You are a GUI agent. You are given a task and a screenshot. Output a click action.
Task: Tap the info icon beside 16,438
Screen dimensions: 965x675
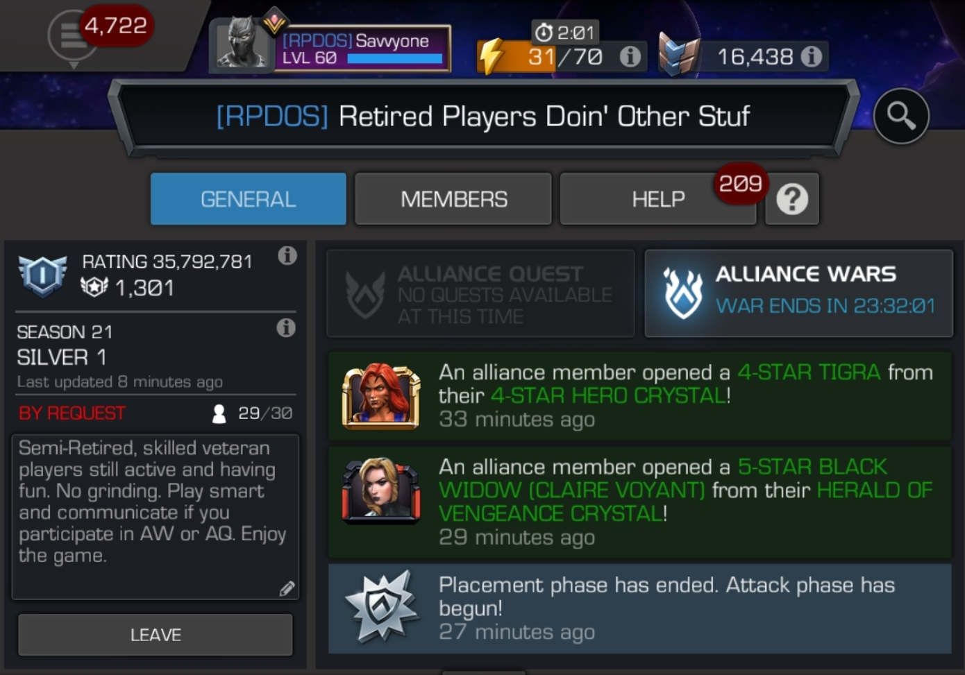click(811, 56)
